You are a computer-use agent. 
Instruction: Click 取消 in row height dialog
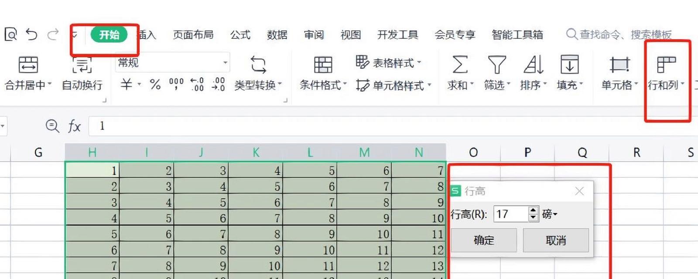[x=556, y=240]
